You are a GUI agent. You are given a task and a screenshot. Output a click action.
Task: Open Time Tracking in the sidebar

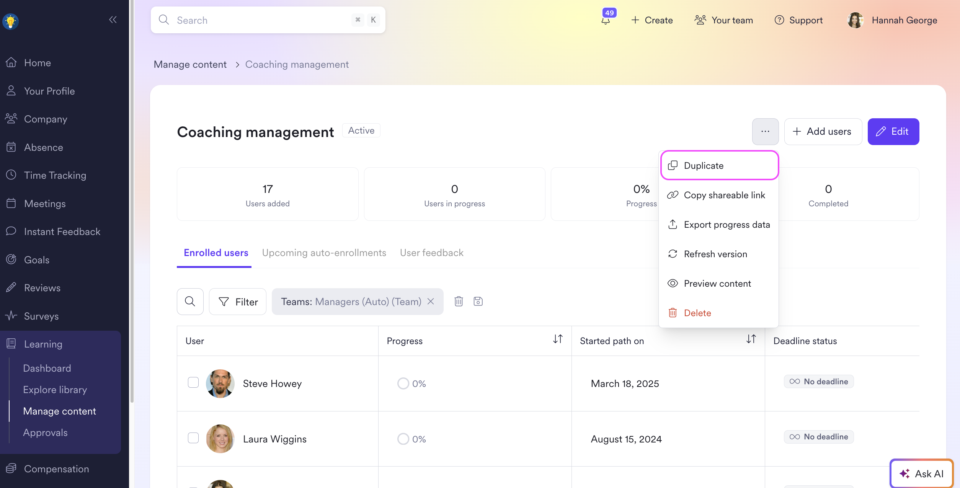(55, 175)
